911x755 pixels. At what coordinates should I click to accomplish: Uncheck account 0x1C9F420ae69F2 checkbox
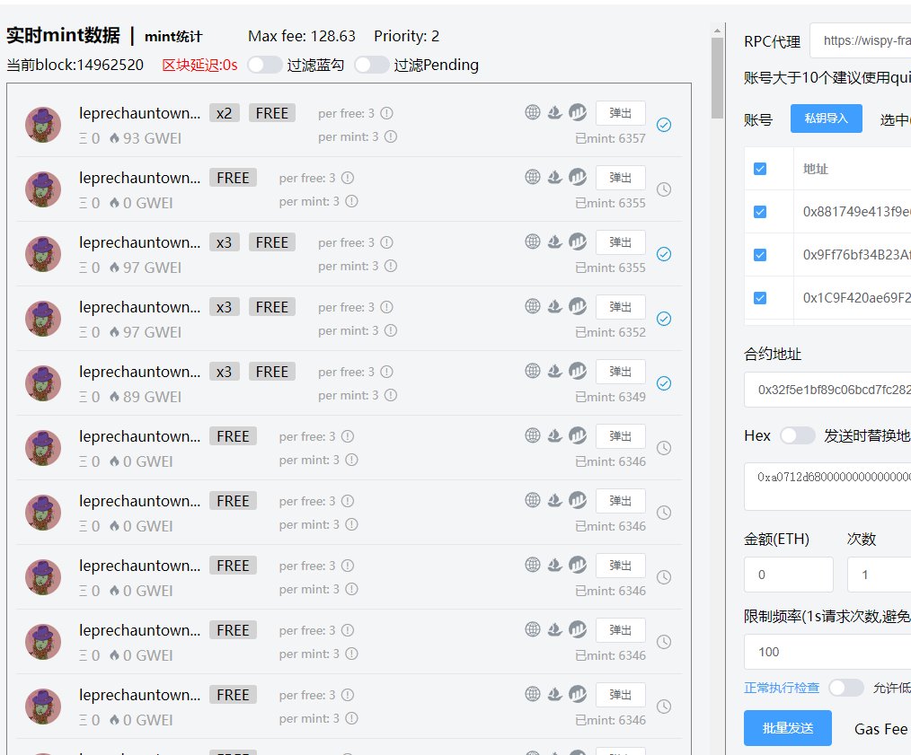point(760,298)
